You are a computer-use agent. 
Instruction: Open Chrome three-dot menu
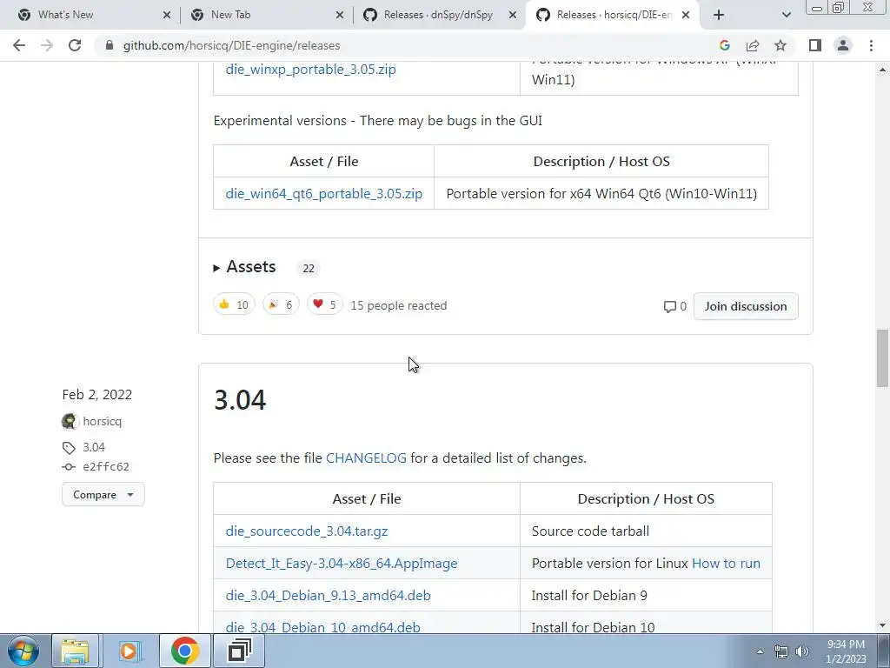pyautogui.click(x=871, y=45)
